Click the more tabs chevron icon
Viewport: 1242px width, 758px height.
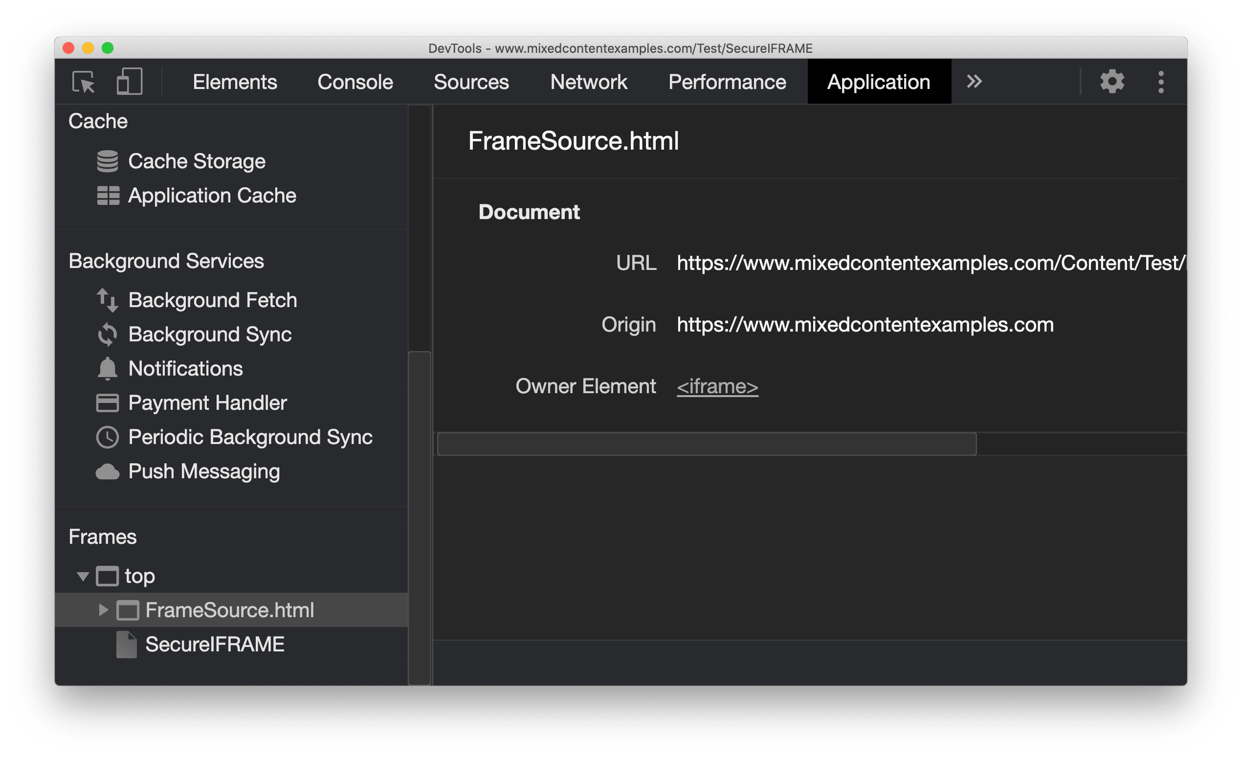click(x=974, y=82)
